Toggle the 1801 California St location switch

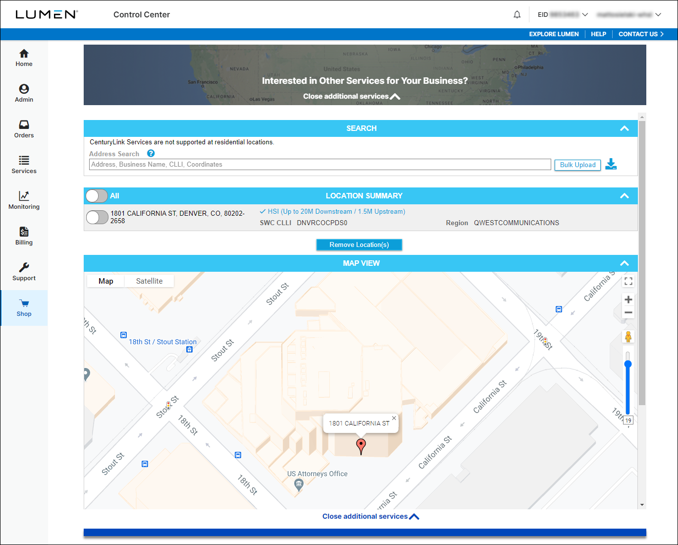(97, 217)
